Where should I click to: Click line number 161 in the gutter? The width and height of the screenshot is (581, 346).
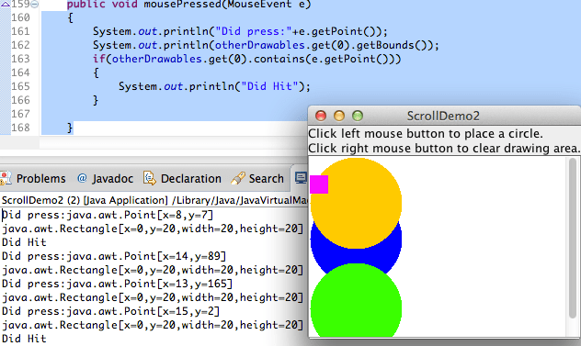click(x=20, y=31)
